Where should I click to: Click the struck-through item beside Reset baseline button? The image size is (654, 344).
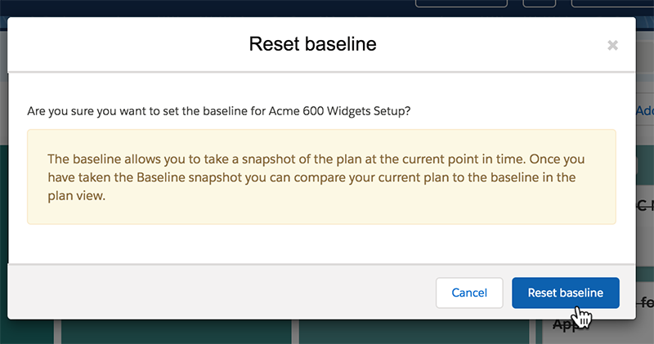(x=645, y=302)
